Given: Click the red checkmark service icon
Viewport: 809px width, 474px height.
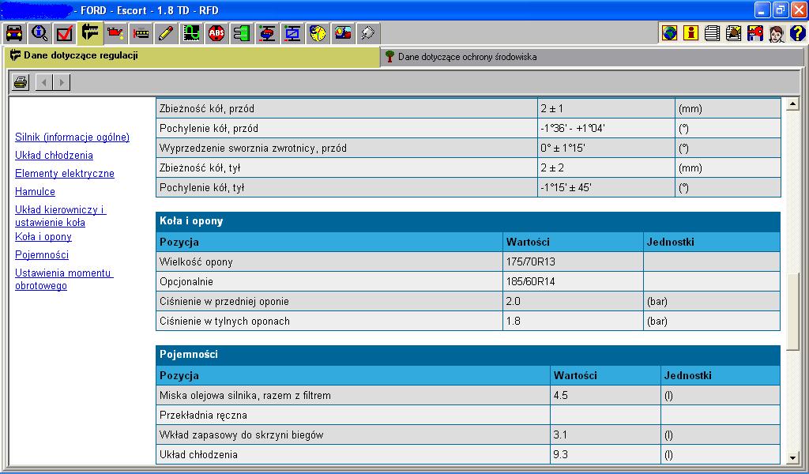Looking at the screenshot, I should (65, 33).
